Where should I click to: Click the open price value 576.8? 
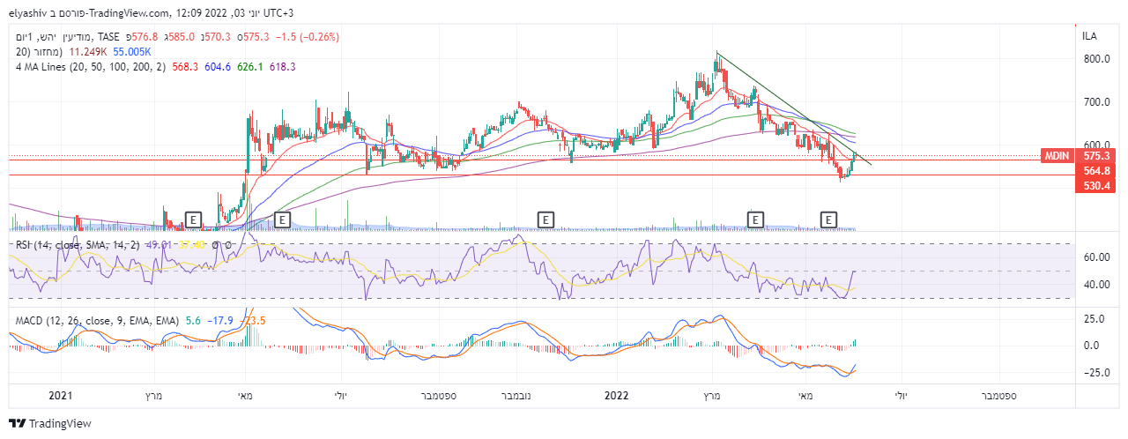pos(143,36)
